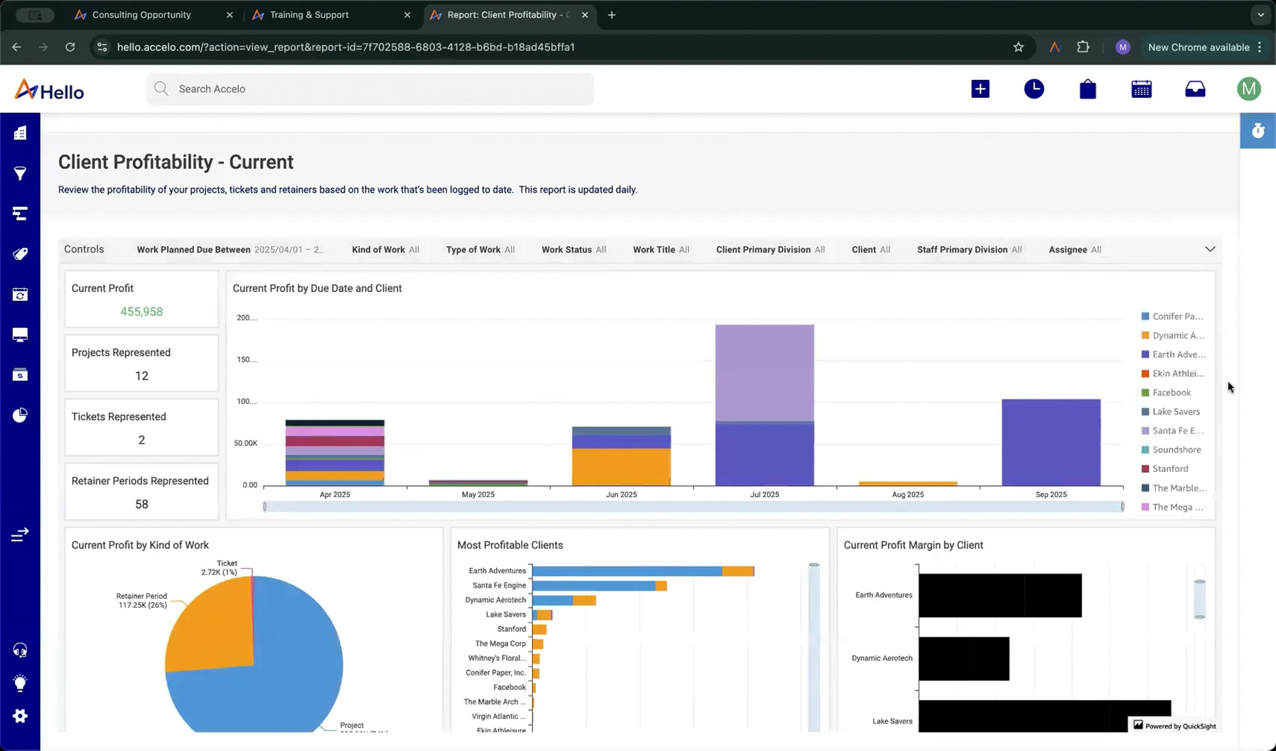This screenshot has width=1276, height=751.
Task: Switch to Training & Support tab
Action: click(x=309, y=15)
